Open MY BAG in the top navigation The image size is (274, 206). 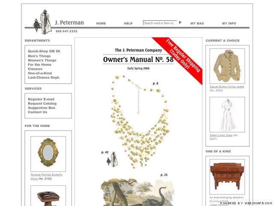pos(197,23)
